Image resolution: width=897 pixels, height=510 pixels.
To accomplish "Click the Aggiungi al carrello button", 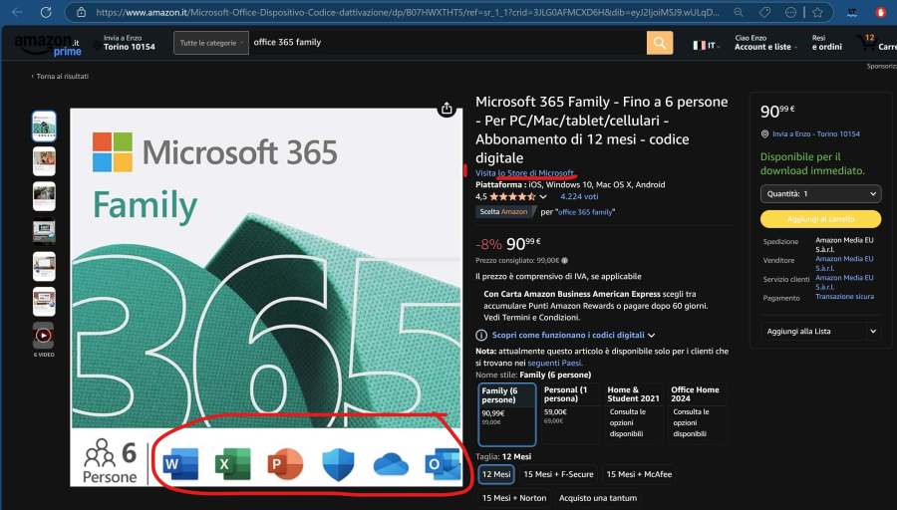I will click(x=820, y=219).
